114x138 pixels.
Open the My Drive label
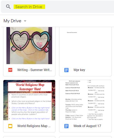click(12, 21)
